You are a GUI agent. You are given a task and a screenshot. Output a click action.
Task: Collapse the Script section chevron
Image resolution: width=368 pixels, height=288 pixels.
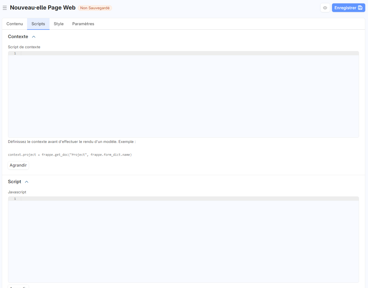coord(27,182)
